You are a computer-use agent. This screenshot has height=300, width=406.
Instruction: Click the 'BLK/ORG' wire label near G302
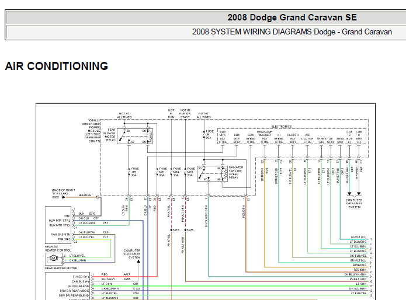click(x=85, y=195)
